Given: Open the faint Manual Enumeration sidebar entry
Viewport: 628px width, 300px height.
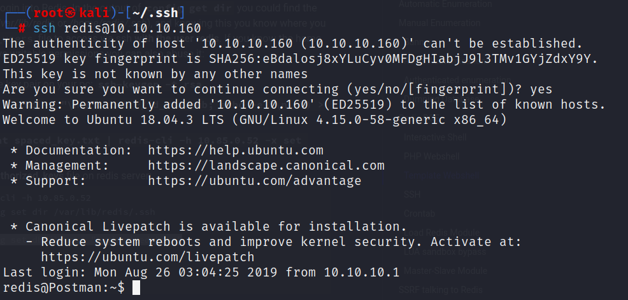Looking at the screenshot, I should click(x=439, y=23).
